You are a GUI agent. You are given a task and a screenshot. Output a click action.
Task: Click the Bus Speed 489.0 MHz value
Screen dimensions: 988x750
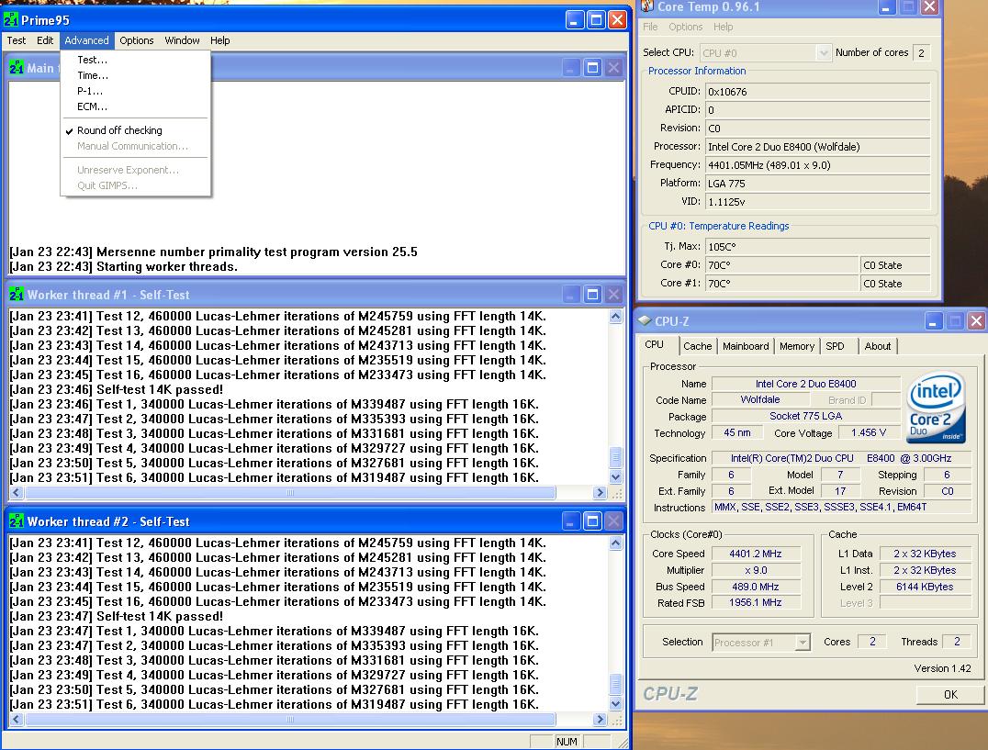756,587
